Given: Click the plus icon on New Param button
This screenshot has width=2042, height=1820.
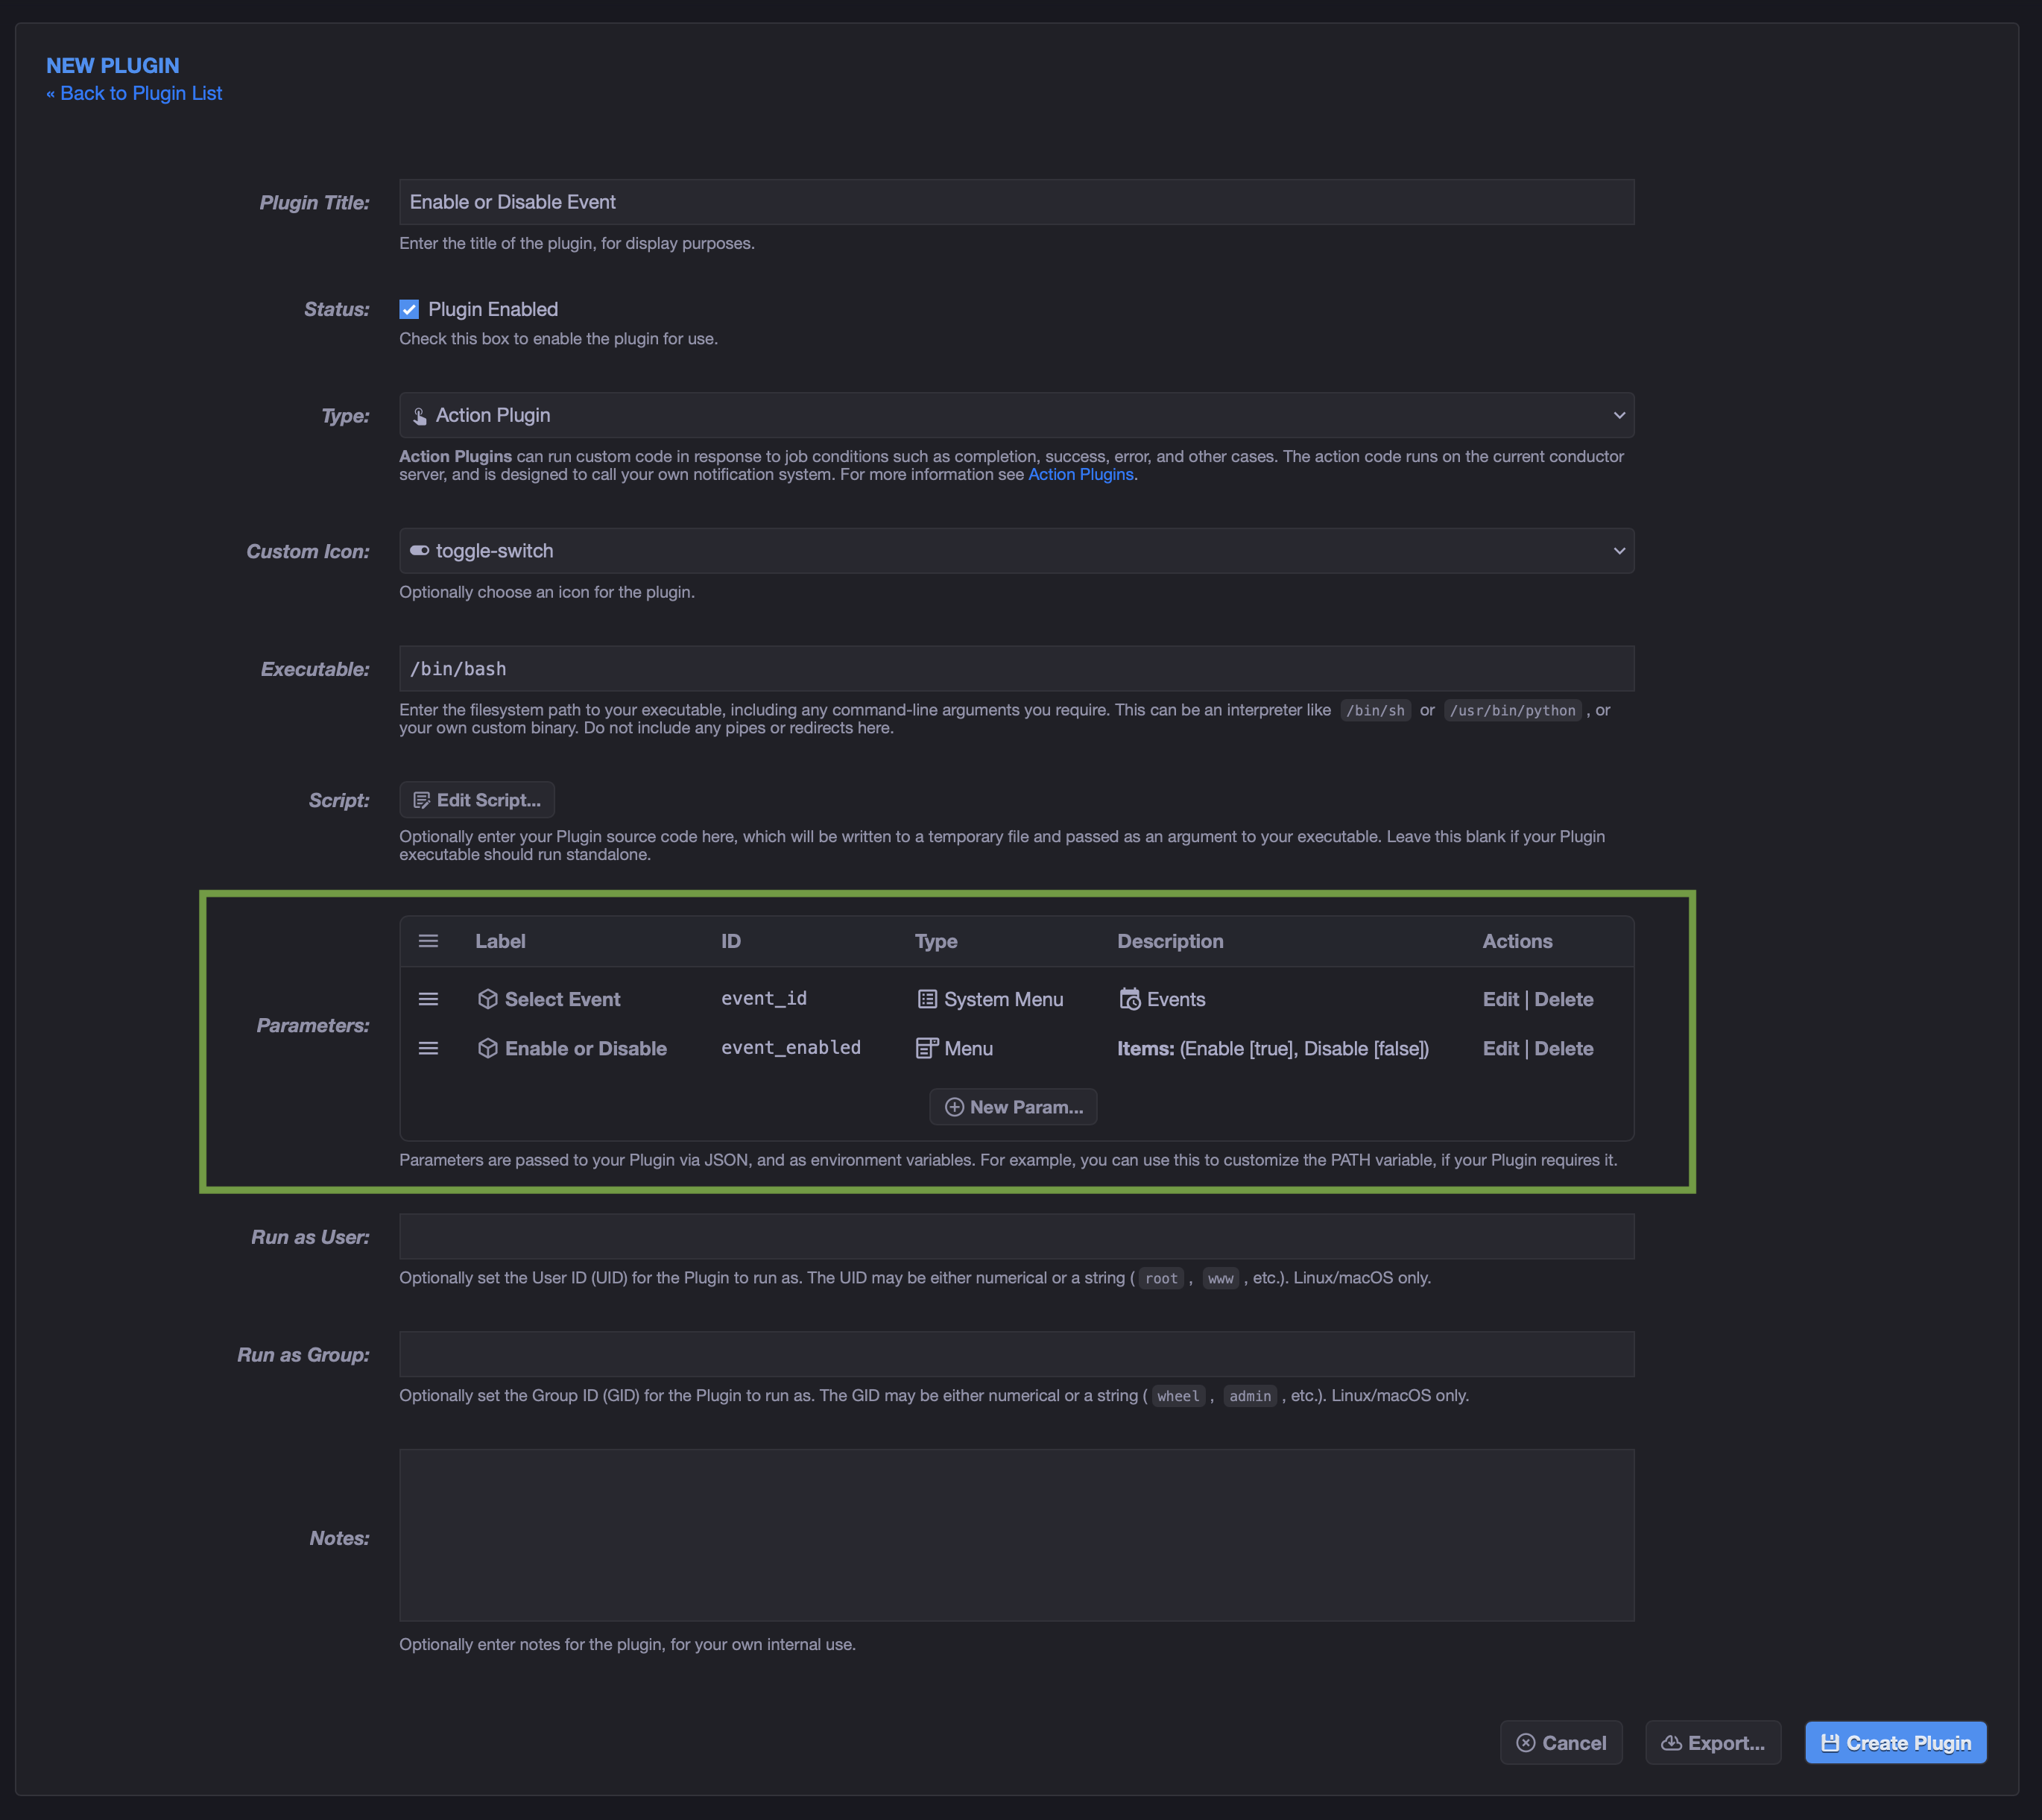Looking at the screenshot, I should (x=954, y=1107).
